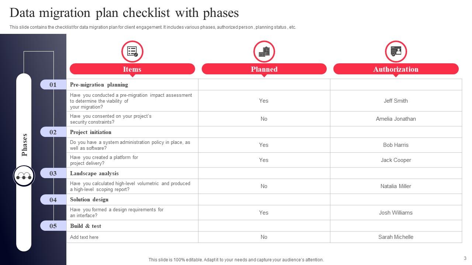Click phase number 05 badge
This screenshot has width=472, height=265.
click(x=53, y=226)
